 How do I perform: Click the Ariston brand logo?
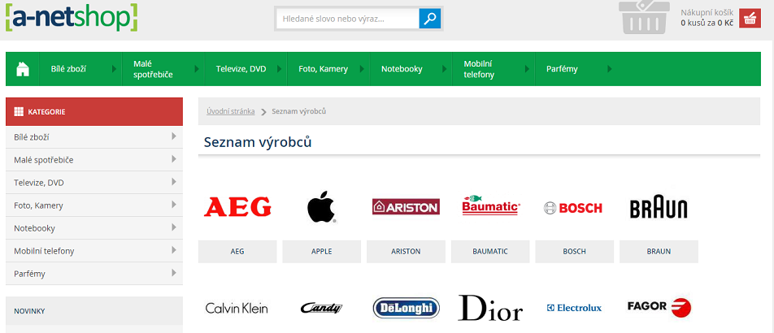[406, 207]
